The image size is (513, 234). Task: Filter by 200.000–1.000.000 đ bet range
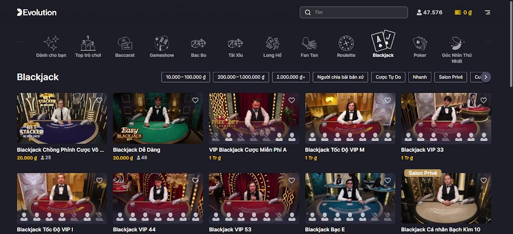pyautogui.click(x=241, y=77)
